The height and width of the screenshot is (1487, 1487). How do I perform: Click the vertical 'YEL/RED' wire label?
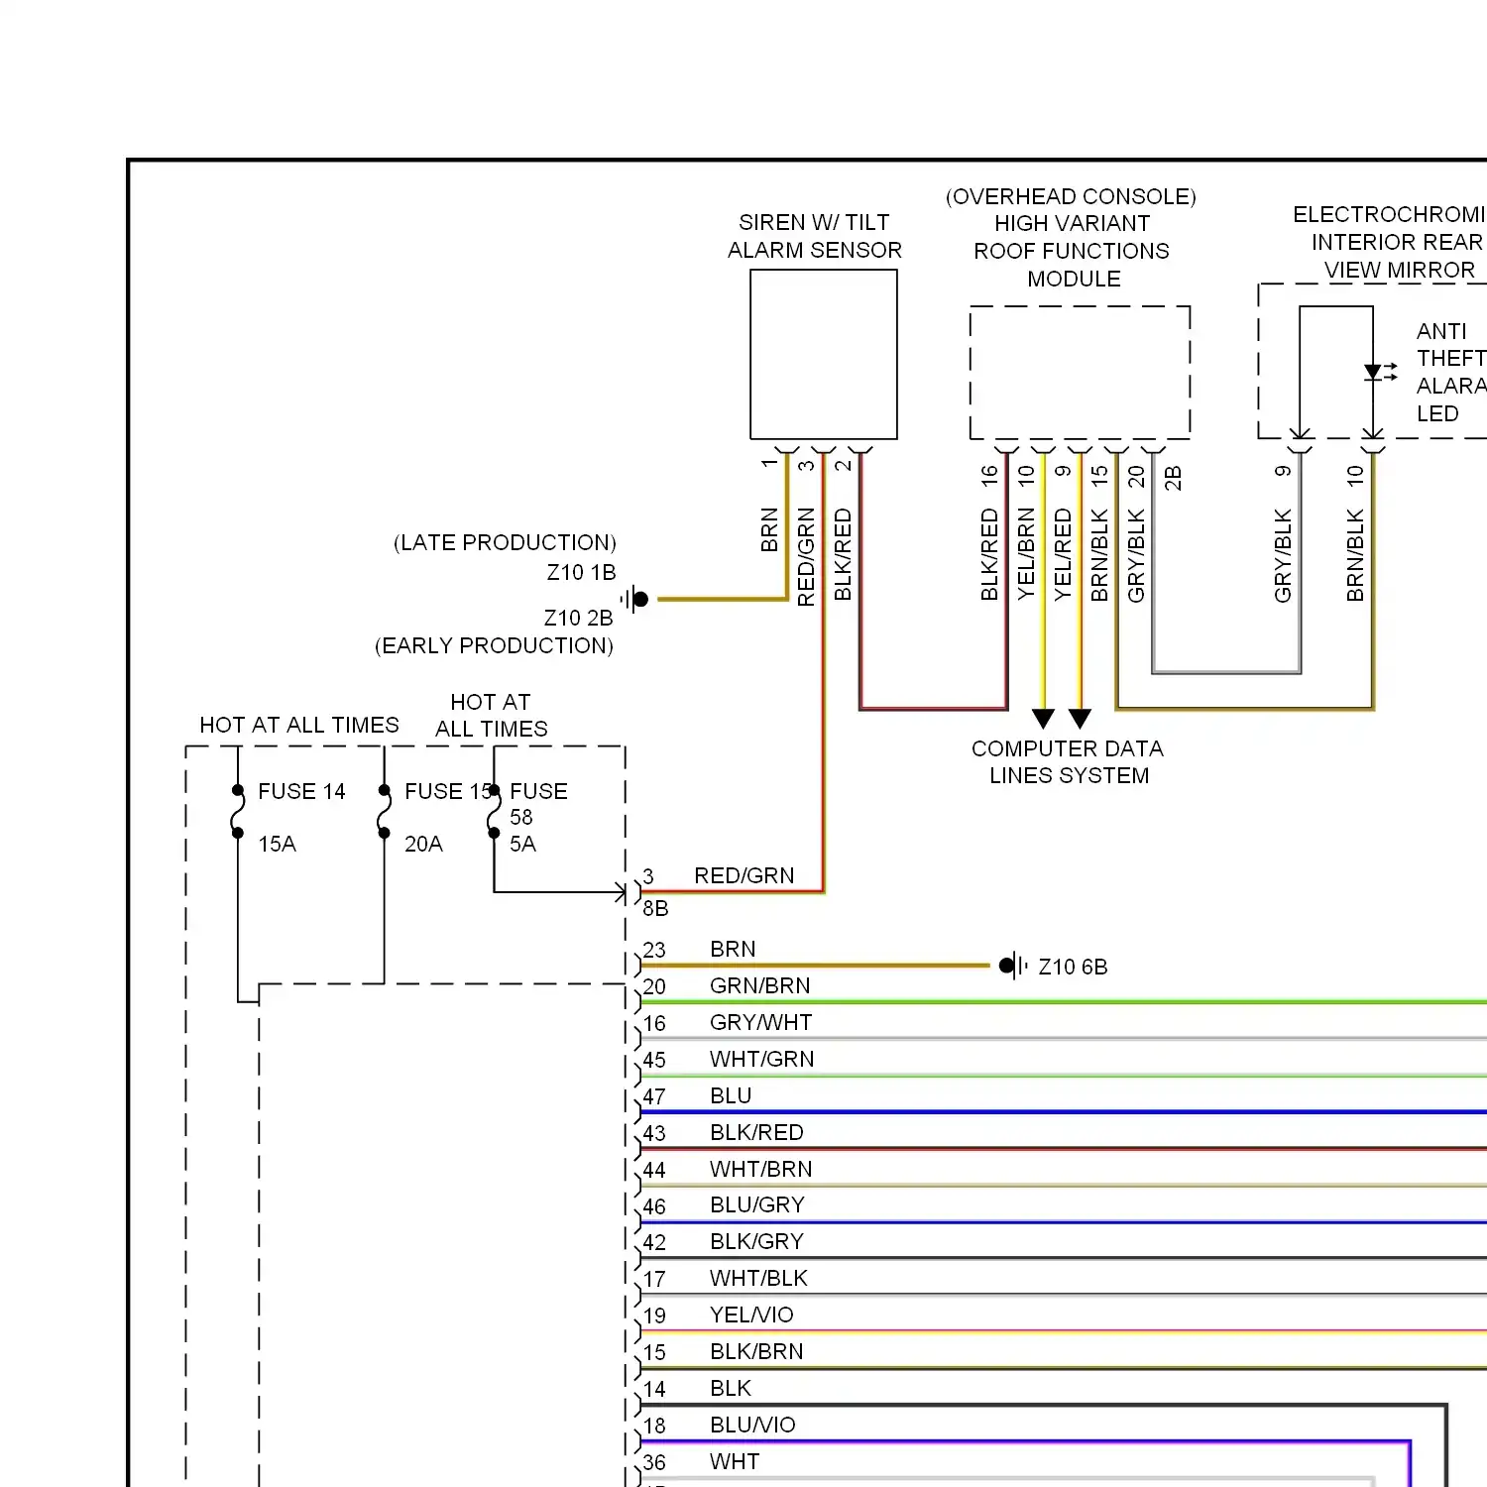(x=1063, y=554)
